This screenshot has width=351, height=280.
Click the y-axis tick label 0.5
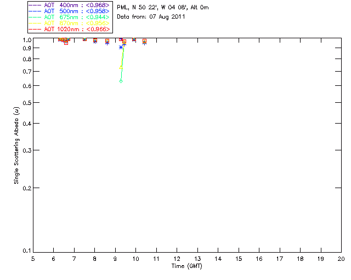27,103
